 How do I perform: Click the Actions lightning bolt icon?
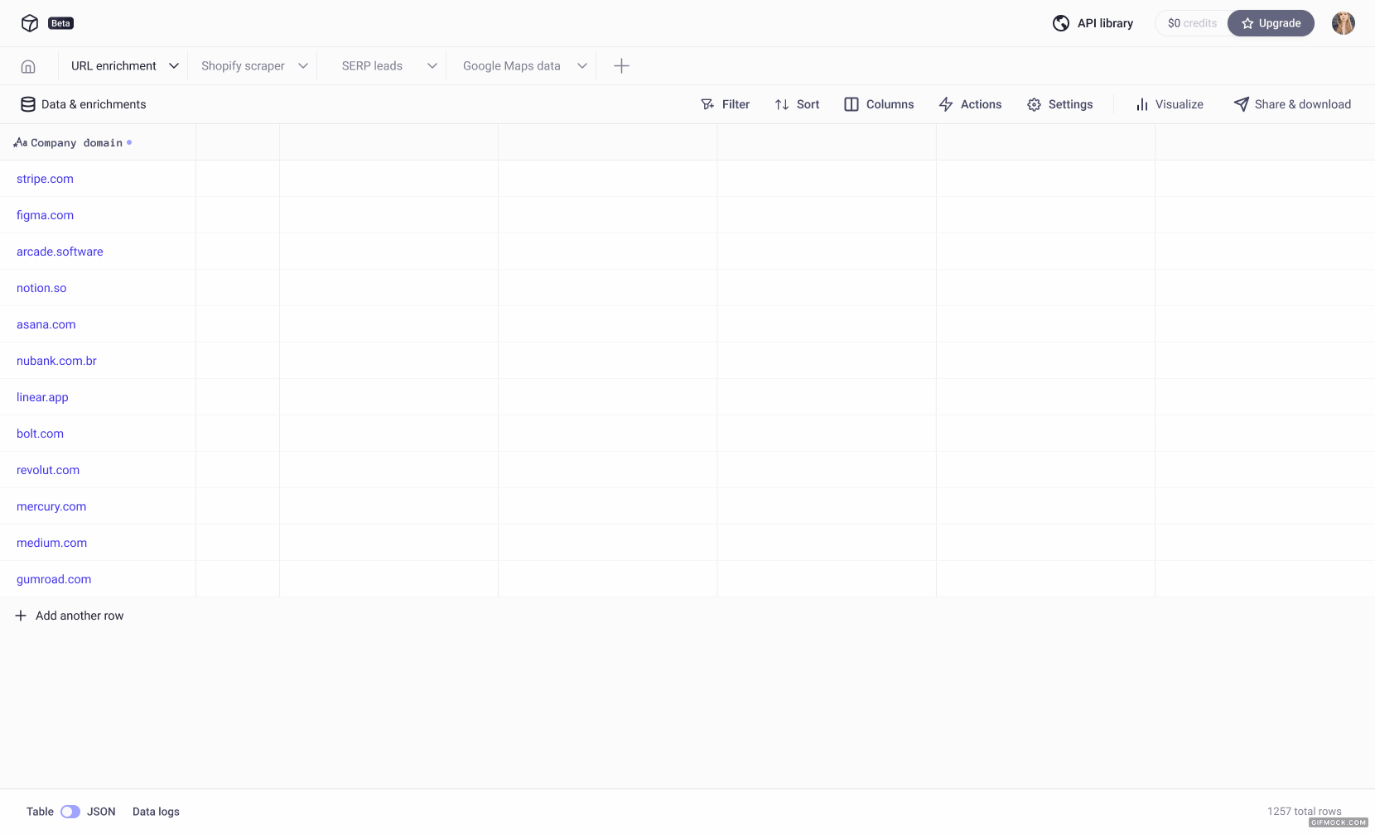(x=946, y=104)
